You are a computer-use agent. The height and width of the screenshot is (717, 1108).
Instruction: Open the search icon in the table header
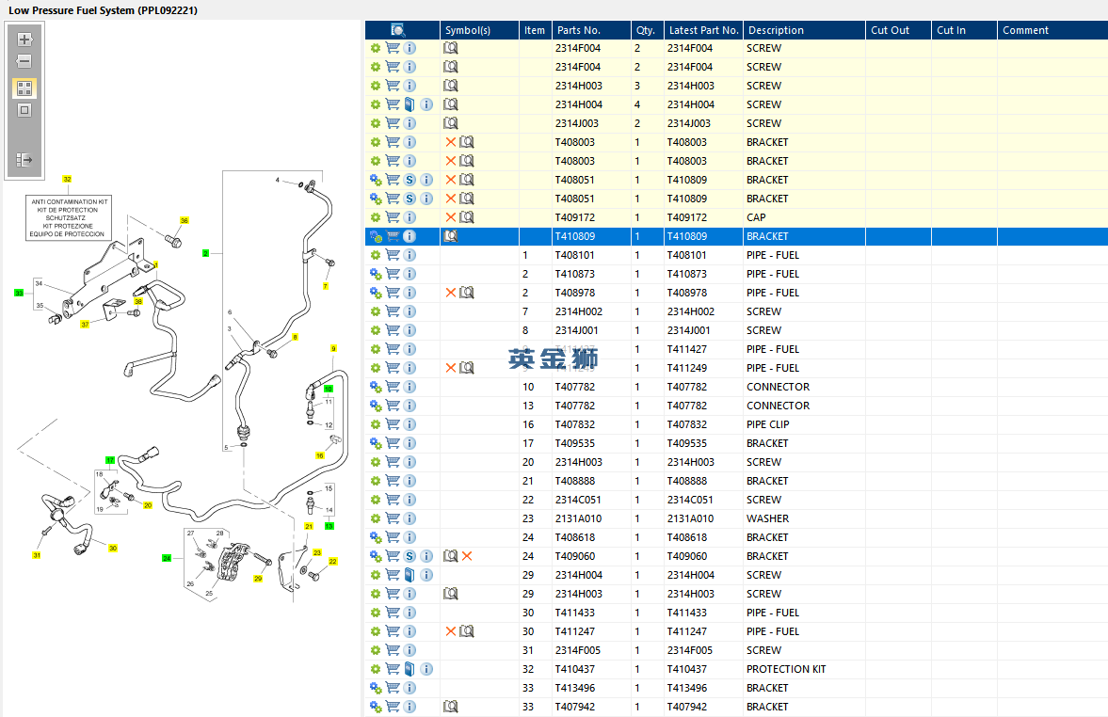pos(398,30)
